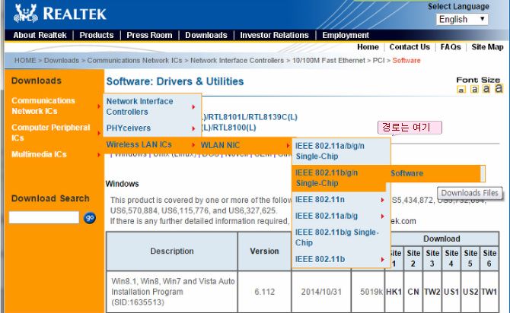Image resolution: width=510 pixels, height=313 pixels.
Task: Click Win8.1 Auto Installation Program description
Action: pos(173,292)
